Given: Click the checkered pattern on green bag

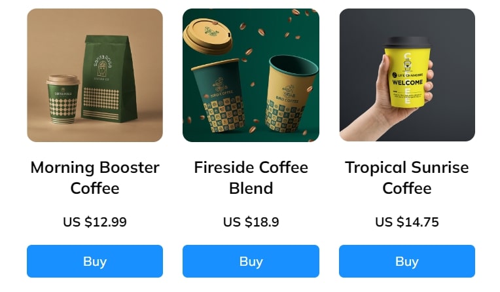Looking at the screenshot, I should click(101, 98).
